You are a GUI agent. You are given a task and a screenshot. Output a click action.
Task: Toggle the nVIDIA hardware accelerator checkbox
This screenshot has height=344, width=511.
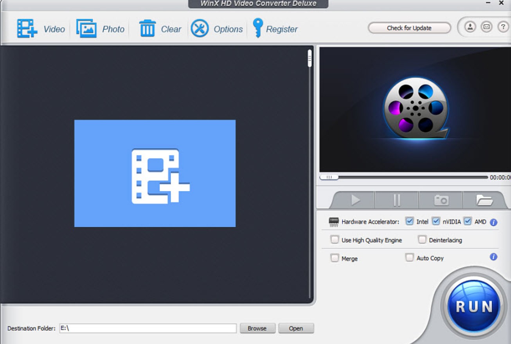(x=436, y=221)
